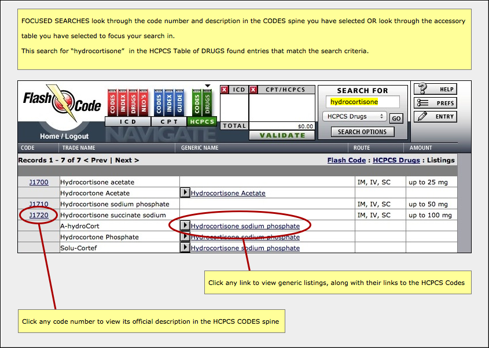The height and width of the screenshot is (348, 489).
Task: Select the ICD navigation tab
Action: [128, 121]
